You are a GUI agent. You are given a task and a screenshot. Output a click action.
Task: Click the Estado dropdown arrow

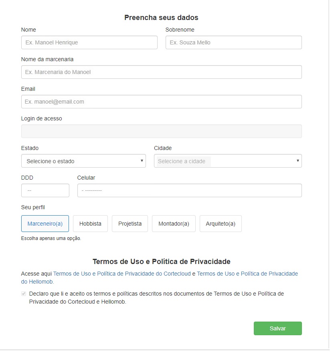pyautogui.click(x=142, y=161)
